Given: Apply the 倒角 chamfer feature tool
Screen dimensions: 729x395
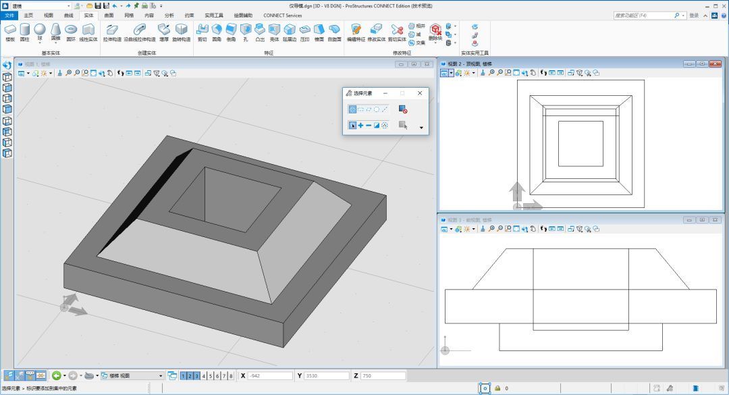Looking at the screenshot, I should click(x=231, y=32).
